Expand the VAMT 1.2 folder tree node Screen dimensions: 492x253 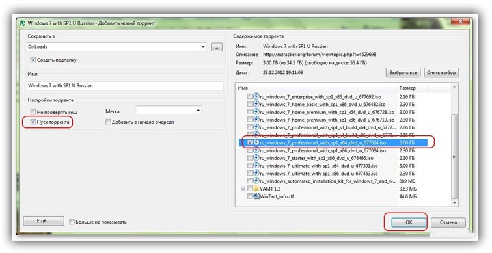pyautogui.click(x=243, y=189)
